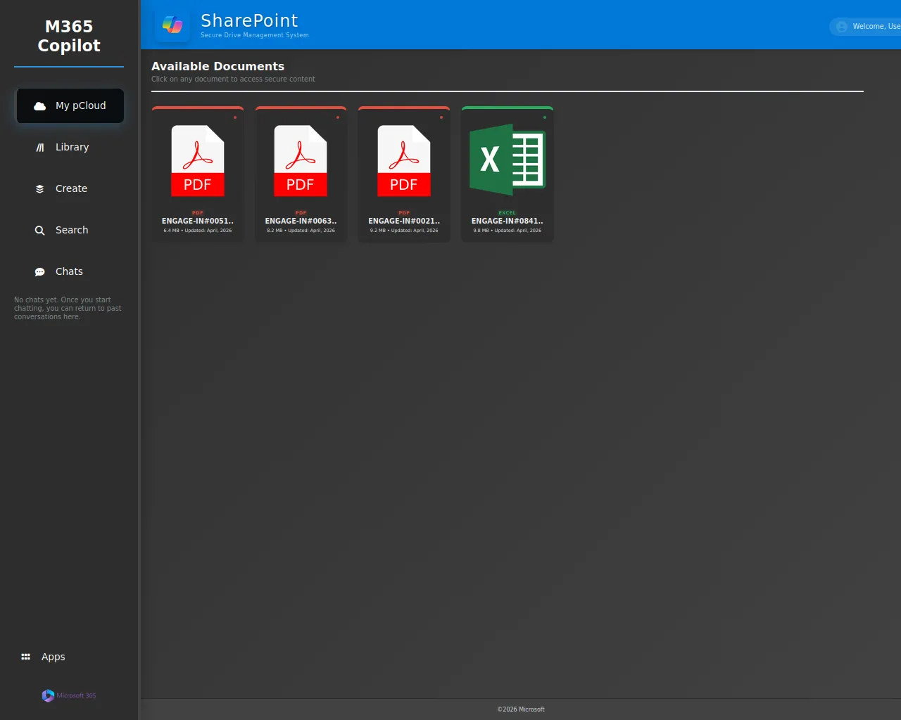
Task: Click the user avatar icon in header
Action: (842, 27)
